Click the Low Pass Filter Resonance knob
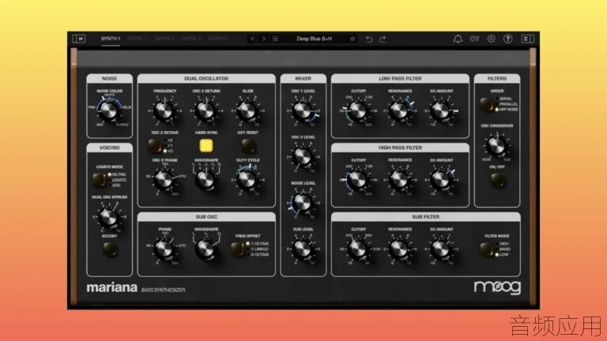Image resolution: width=607 pixels, height=341 pixels. click(x=399, y=111)
